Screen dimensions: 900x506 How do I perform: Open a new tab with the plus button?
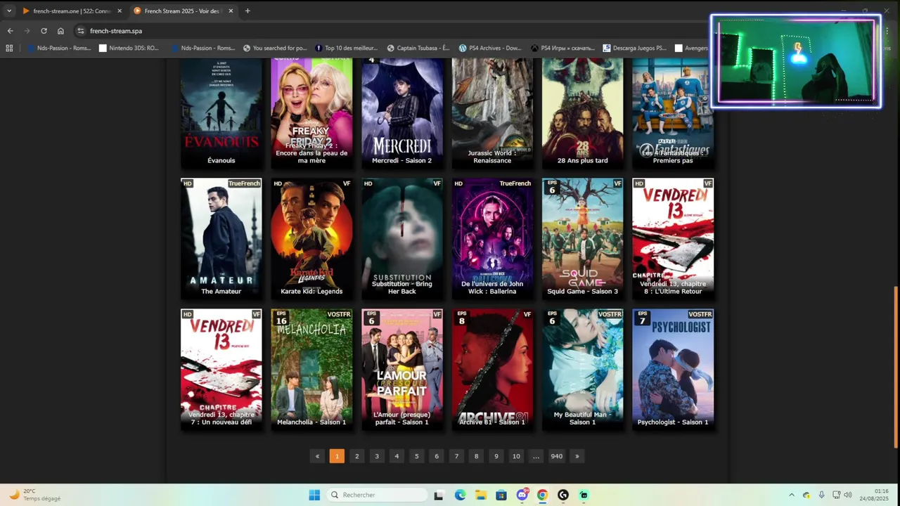(x=247, y=11)
